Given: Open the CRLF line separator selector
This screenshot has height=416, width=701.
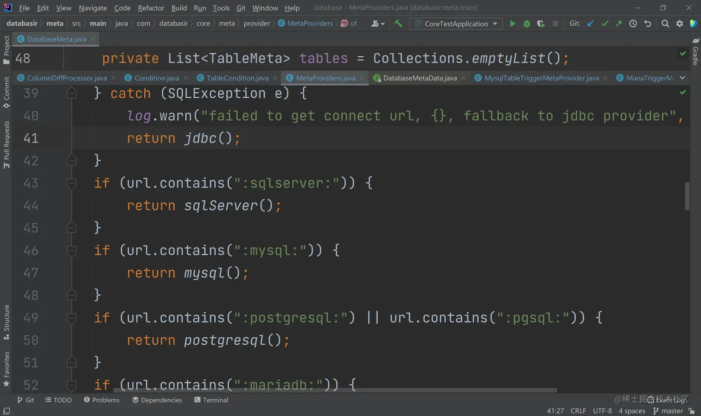Looking at the screenshot, I should click(578, 411).
